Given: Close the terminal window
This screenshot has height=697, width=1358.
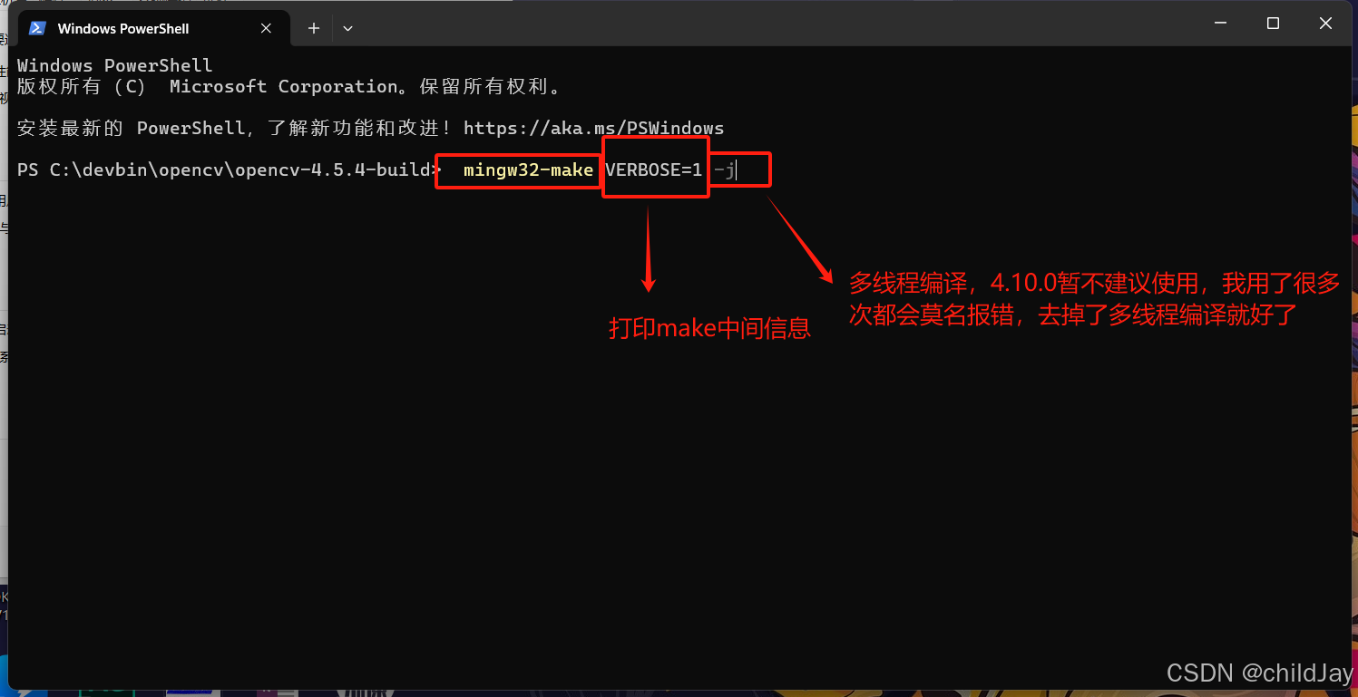Looking at the screenshot, I should pyautogui.click(x=1325, y=24).
